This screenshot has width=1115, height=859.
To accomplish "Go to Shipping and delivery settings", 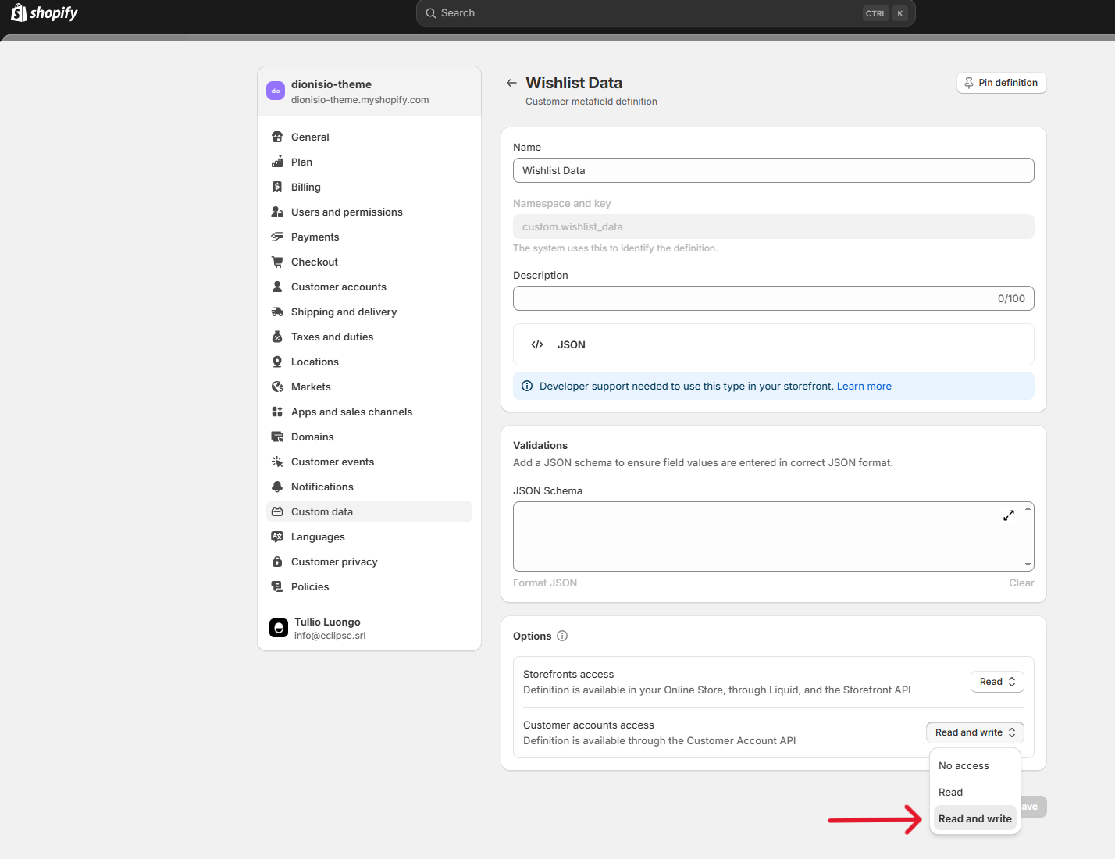I will [x=344, y=312].
